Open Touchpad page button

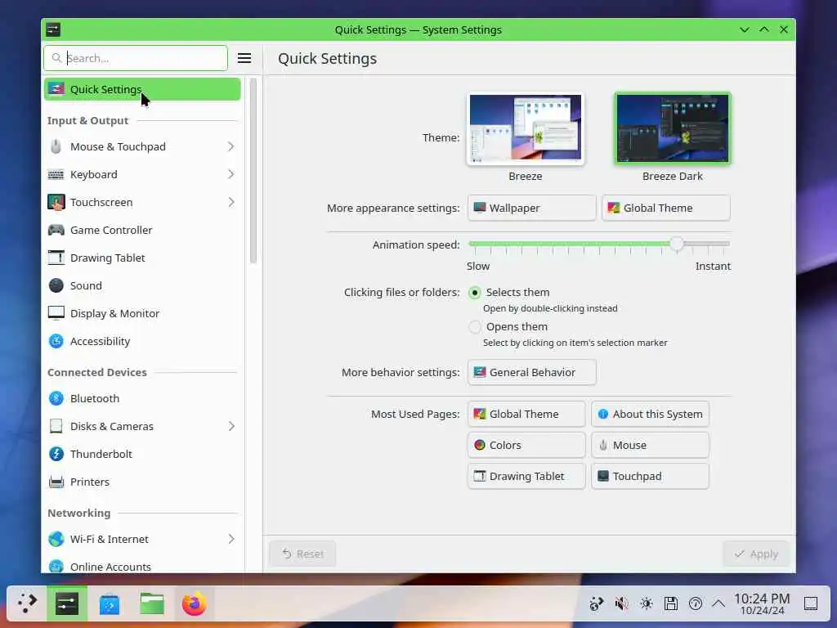point(650,476)
